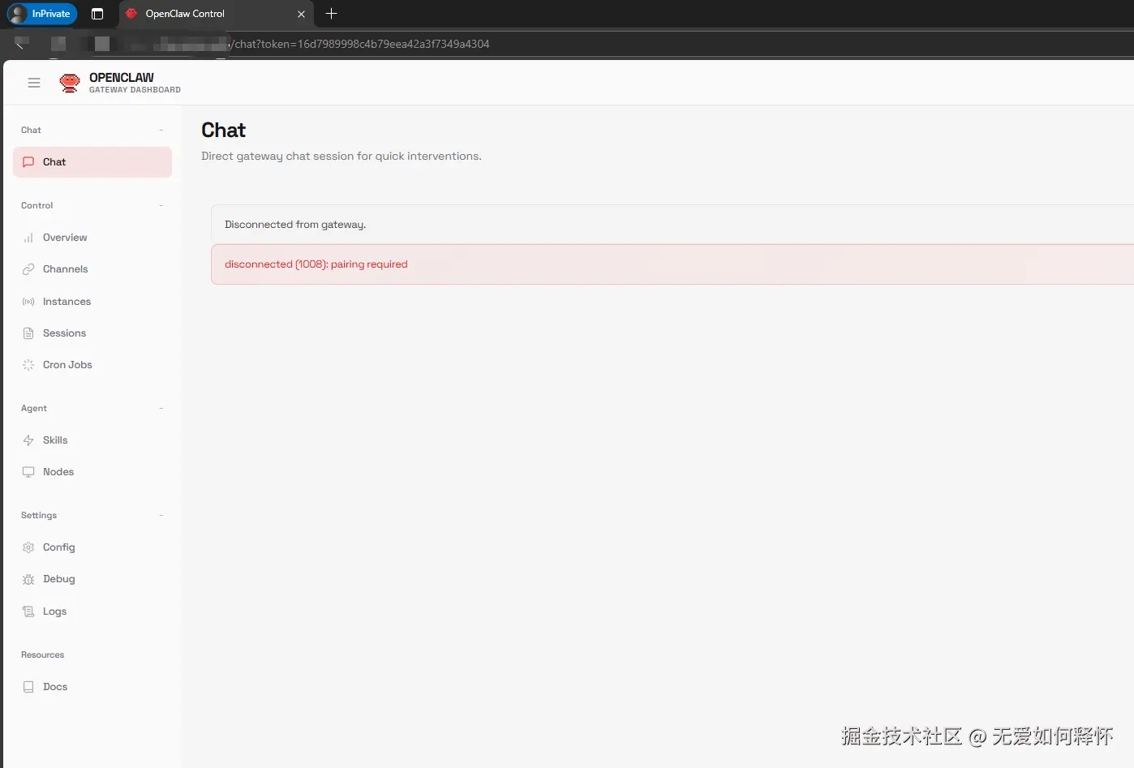The width and height of the screenshot is (1134, 768).
Task: Open the browser tab actions icon
Action: [97, 14]
